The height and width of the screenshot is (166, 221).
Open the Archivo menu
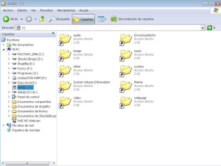pos(8,10)
